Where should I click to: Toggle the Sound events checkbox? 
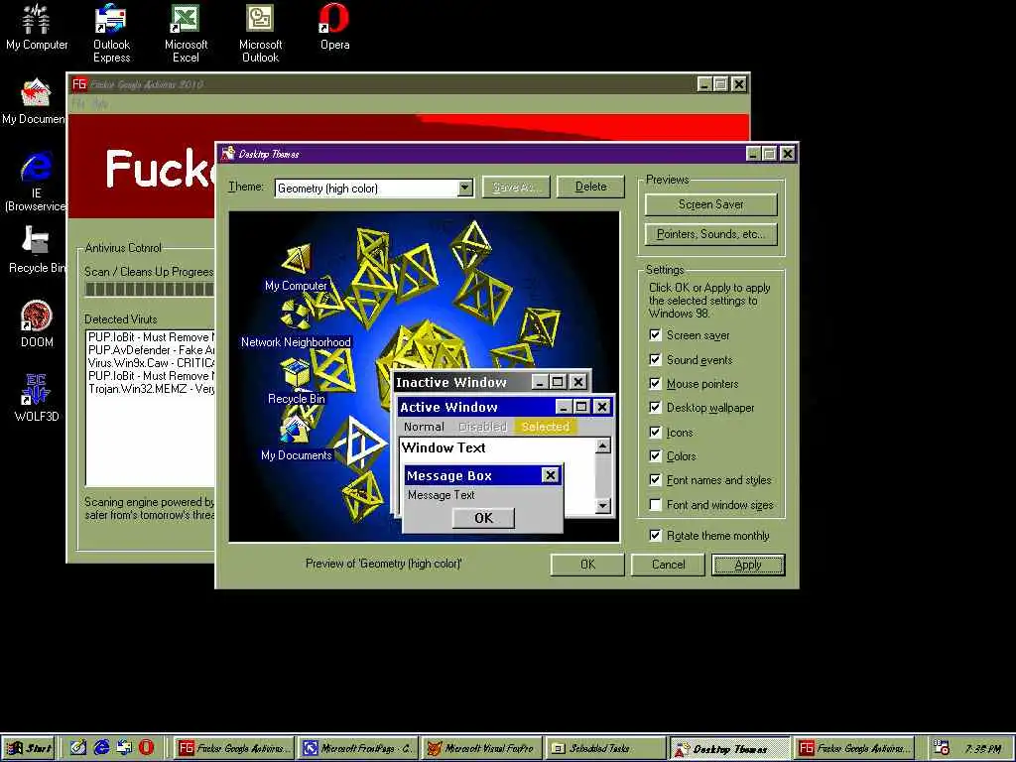point(655,359)
